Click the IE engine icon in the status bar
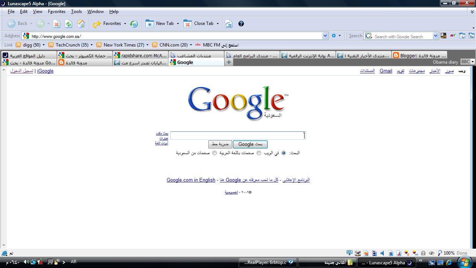The height and width of the screenshot is (268, 476). click(x=4, y=253)
